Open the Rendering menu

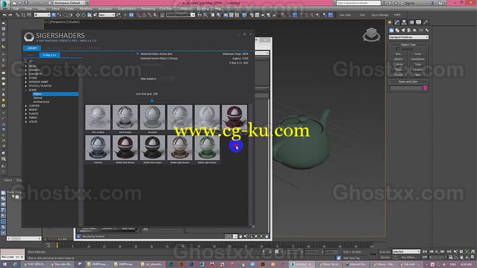pos(148,9)
